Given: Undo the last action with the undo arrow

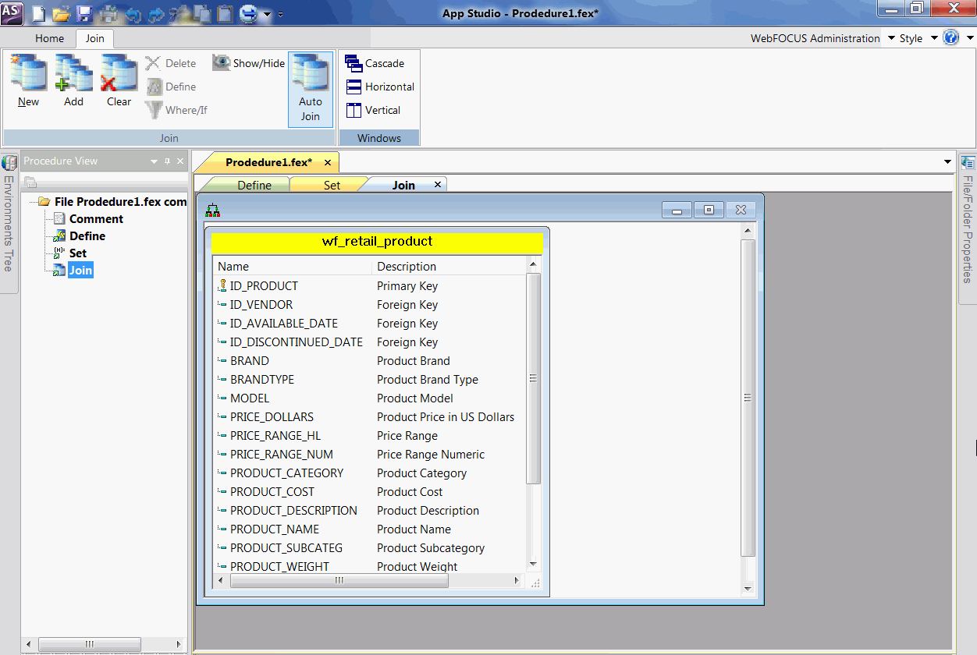Looking at the screenshot, I should [133, 13].
